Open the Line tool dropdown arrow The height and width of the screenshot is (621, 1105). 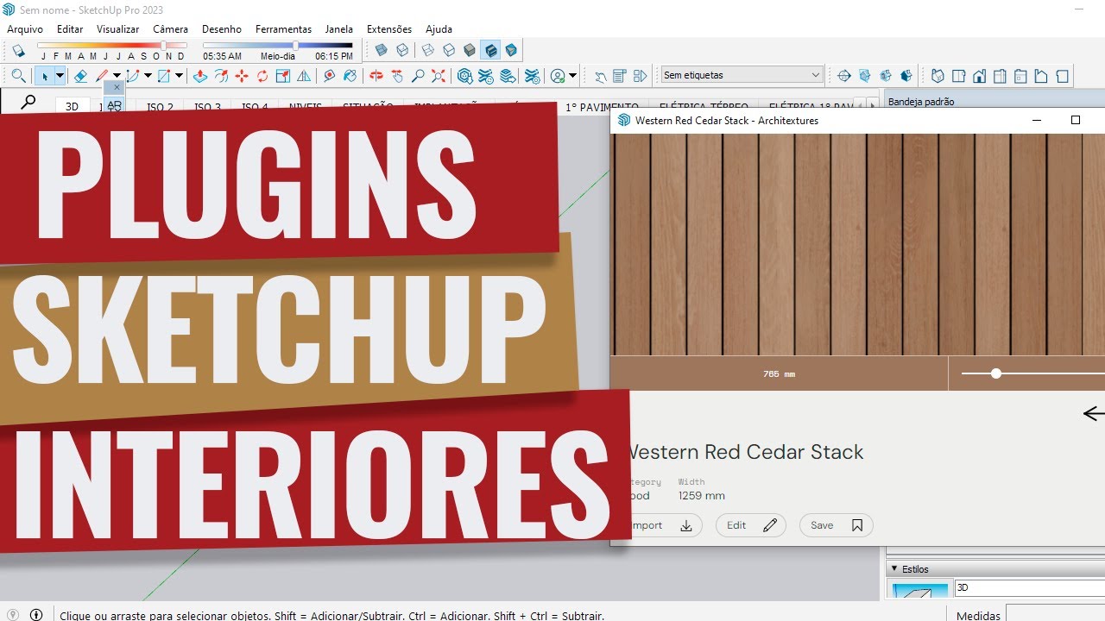[x=117, y=76]
